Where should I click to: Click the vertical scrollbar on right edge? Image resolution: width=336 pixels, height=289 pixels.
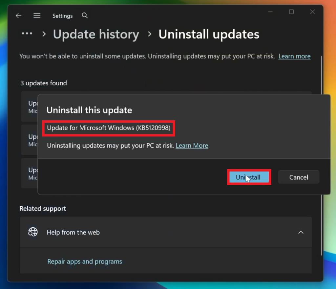pyautogui.click(x=322, y=155)
